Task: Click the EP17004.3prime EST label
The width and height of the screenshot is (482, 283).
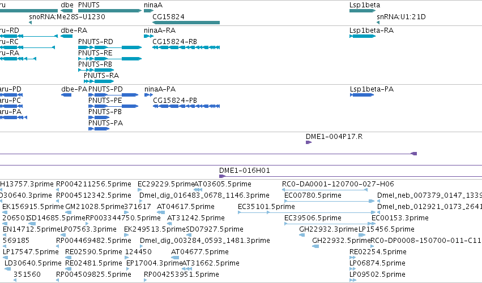Action: (x=154, y=263)
